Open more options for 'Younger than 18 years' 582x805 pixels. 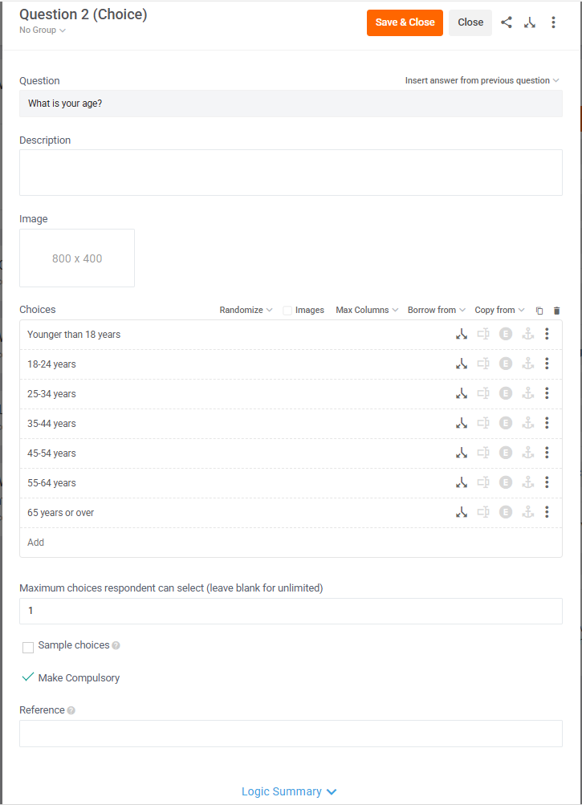coord(547,334)
